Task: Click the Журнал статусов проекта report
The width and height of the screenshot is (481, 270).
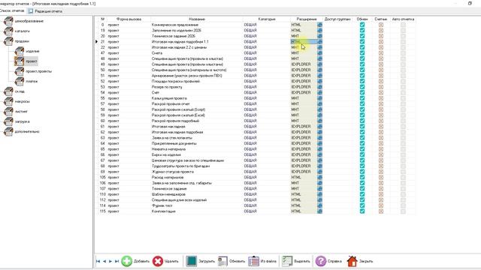Action: click(x=172, y=172)
